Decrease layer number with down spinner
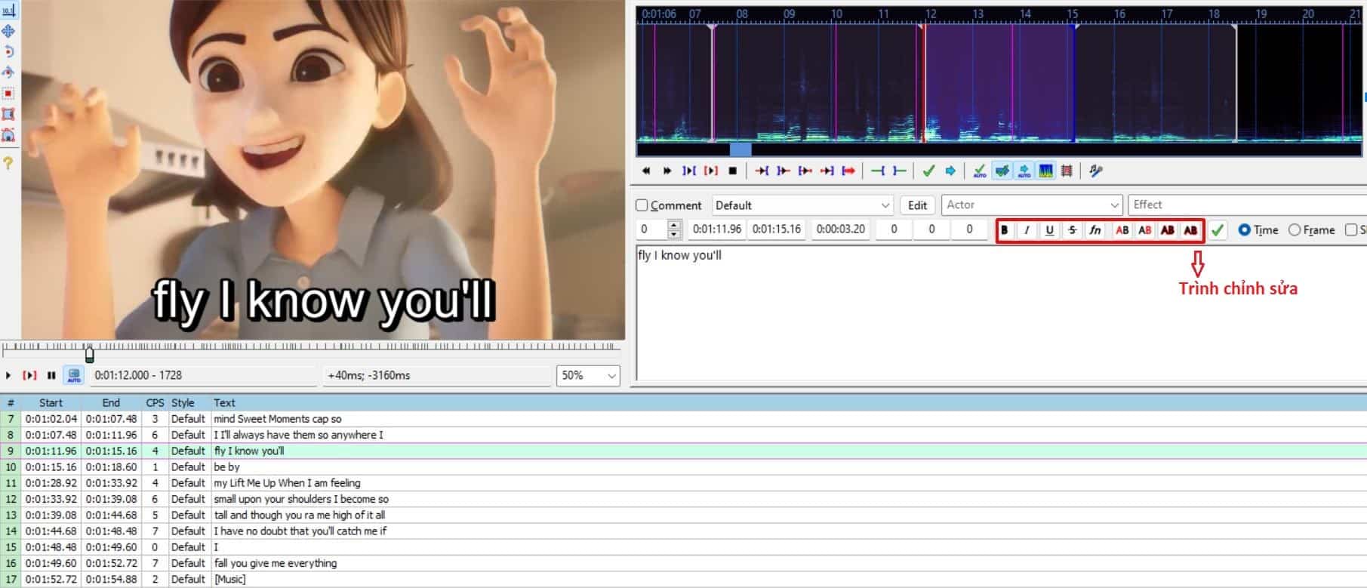The height and width of the screenshot is (588, 1367). coord(675,234)
